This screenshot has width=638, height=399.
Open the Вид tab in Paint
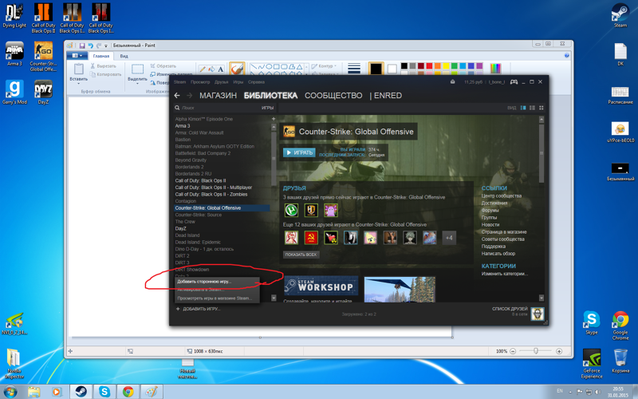point(124,56)
